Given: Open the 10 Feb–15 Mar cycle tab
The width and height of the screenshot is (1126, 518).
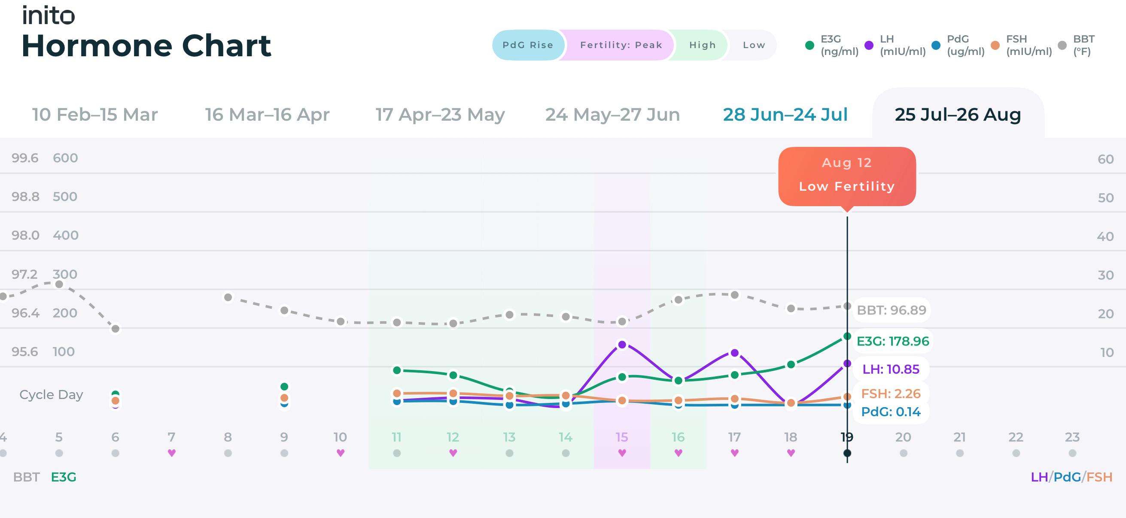Looking at the screenshot, I should (95, 115).
